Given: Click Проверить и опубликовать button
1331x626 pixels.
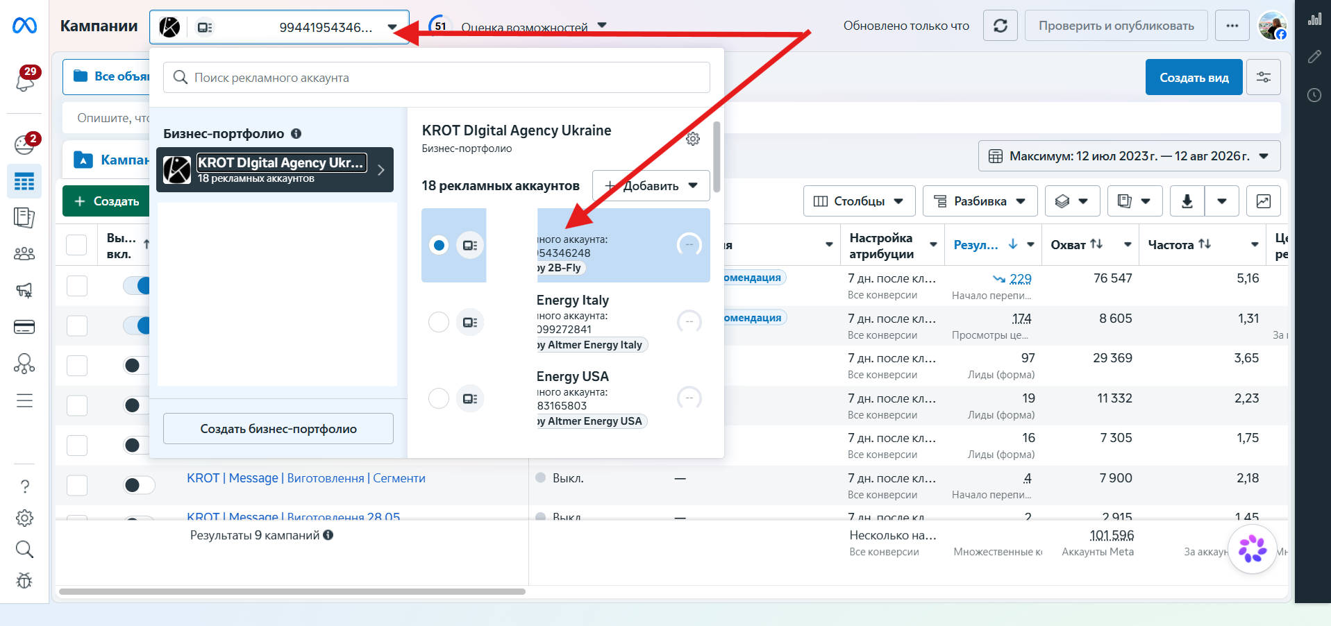Looking at the screenshot, I should (1116, 26).
